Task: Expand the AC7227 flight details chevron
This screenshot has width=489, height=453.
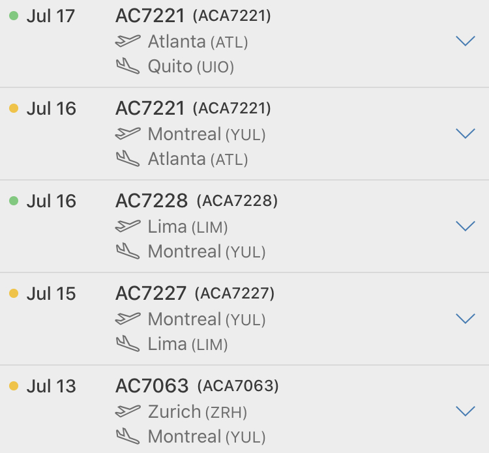Action: tap(465, 319)
